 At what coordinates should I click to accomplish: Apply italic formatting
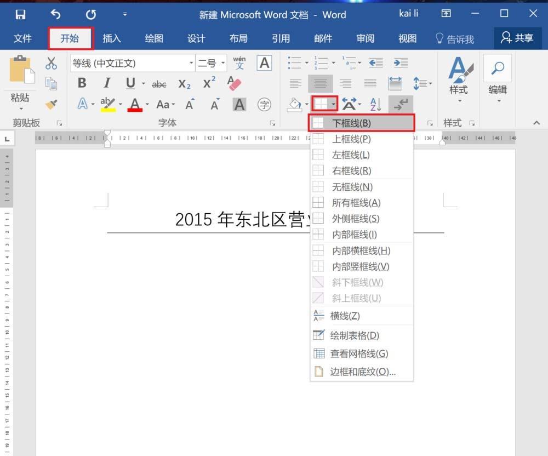106,83
